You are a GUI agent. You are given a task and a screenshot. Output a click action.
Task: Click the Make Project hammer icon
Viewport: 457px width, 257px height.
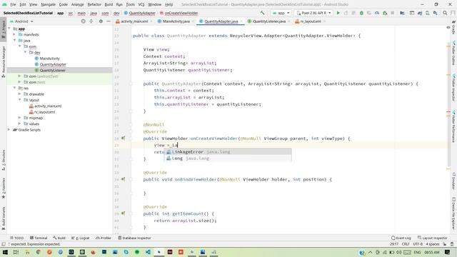pos(262,13)
